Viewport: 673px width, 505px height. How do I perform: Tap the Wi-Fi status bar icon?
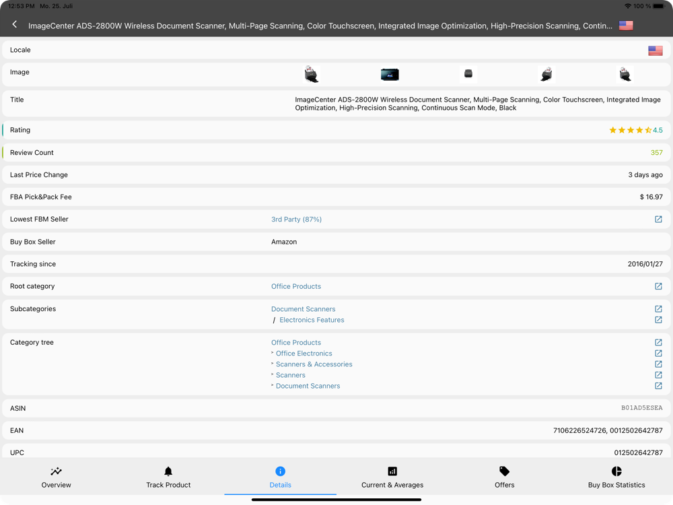[628, 6]
